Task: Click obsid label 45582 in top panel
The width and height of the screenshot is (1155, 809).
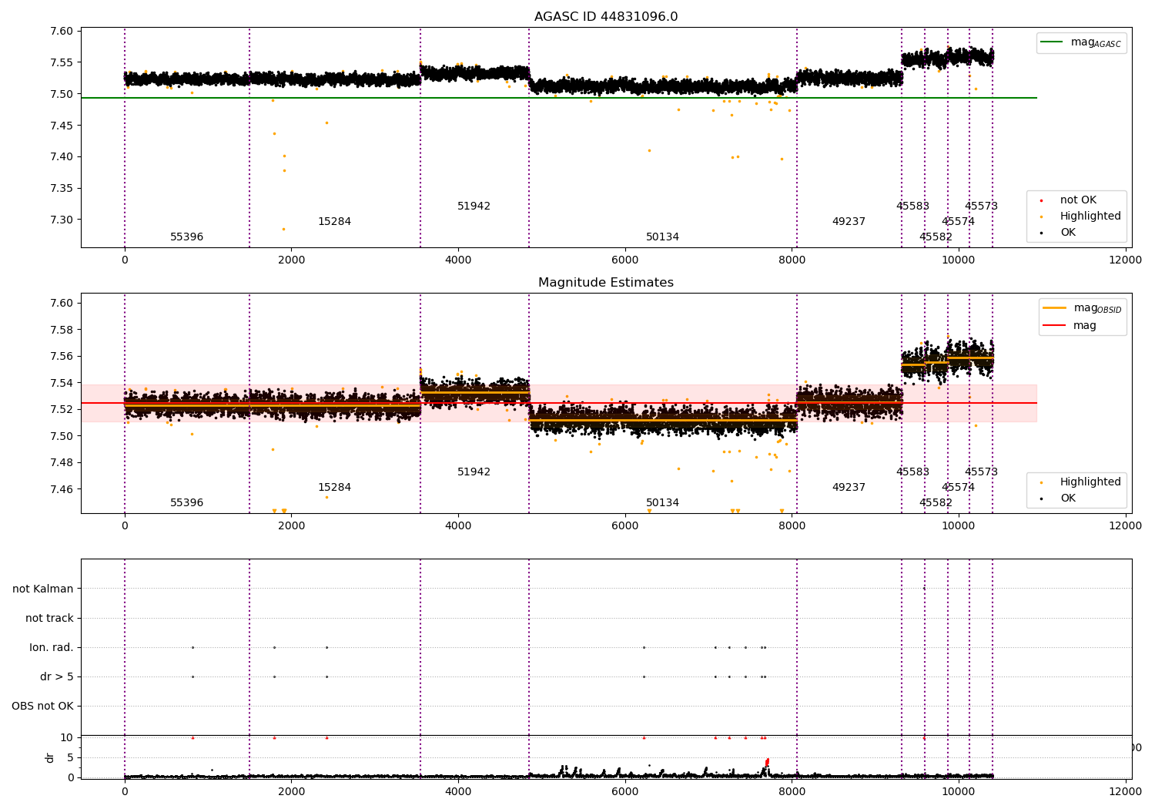Action: point(936,237)
